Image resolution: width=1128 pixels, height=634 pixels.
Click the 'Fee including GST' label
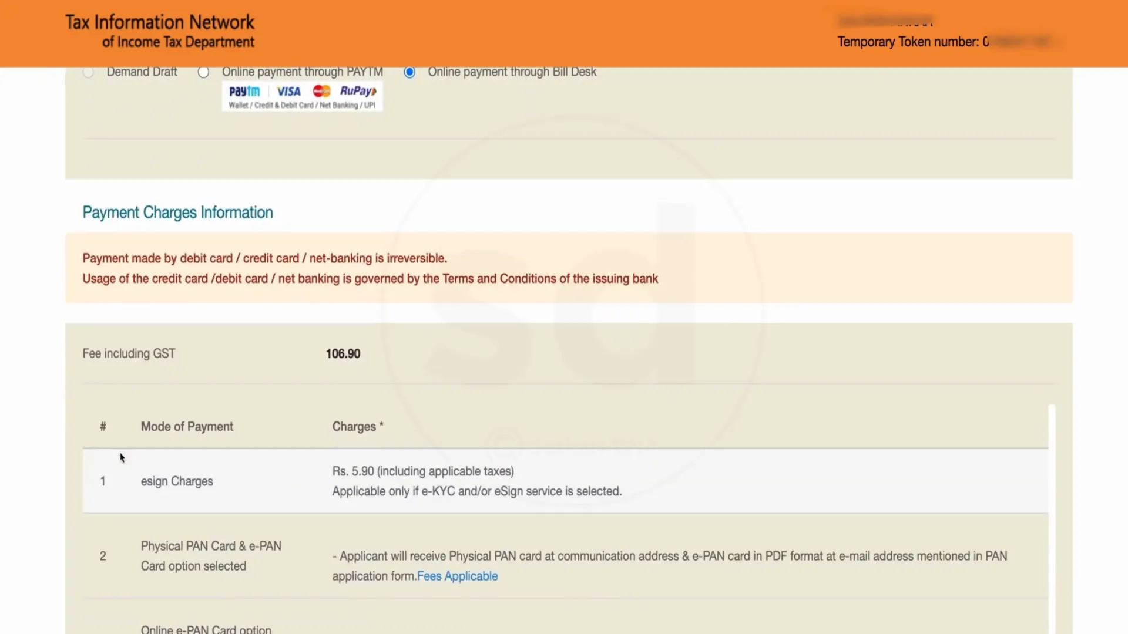(129, 353)
